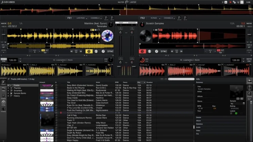Image resolution: width=253 pixels, height=142 pixels.
Task: Open the Files browser sidebar icon
Action: pyautogui.click(x=3, y=90)
